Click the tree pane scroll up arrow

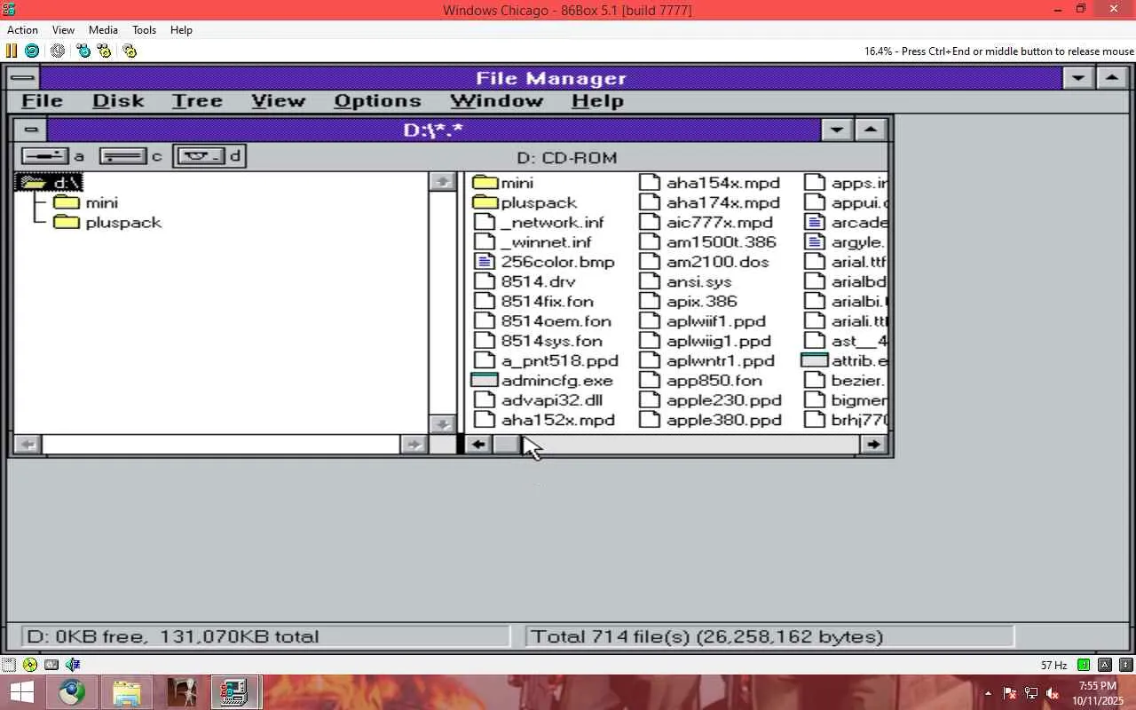(442, 182)
